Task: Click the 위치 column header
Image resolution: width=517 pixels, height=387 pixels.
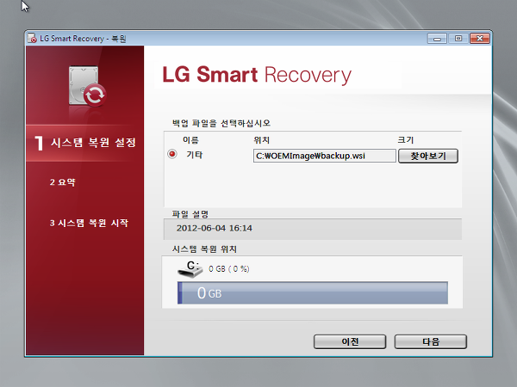Action: click(x=261, y=140)
